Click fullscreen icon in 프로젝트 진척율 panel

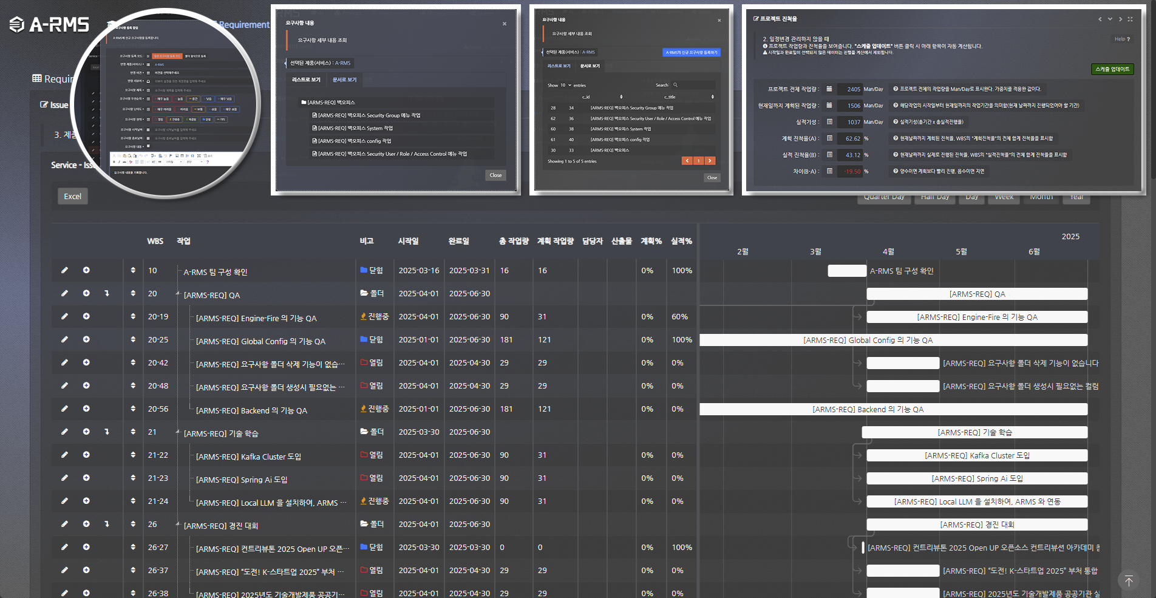pyautogui.click(x=1130, y=19)
